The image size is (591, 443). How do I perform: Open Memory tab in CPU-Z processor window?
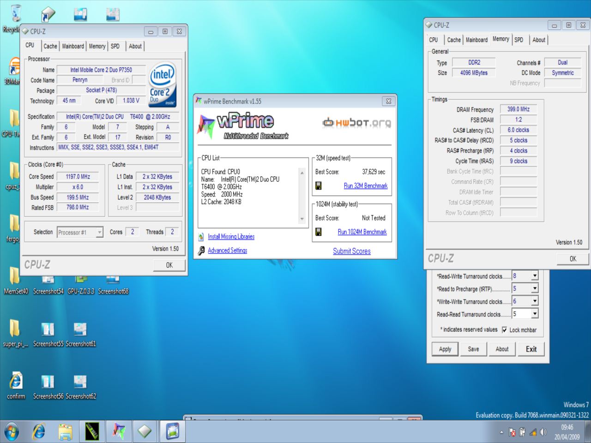97,46
